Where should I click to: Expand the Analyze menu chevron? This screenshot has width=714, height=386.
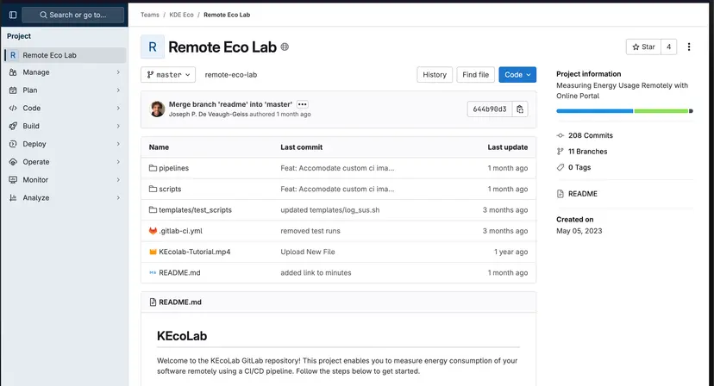tap(118, 197)
